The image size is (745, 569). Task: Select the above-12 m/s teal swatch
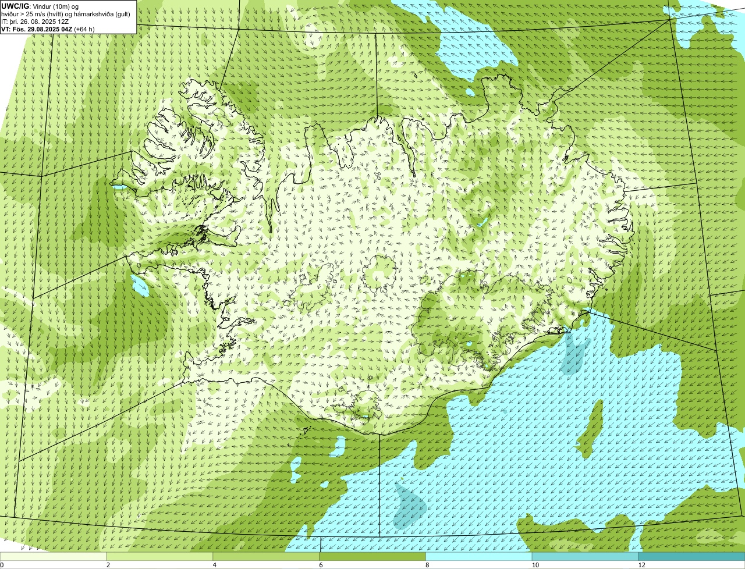[x=691, y=557]
